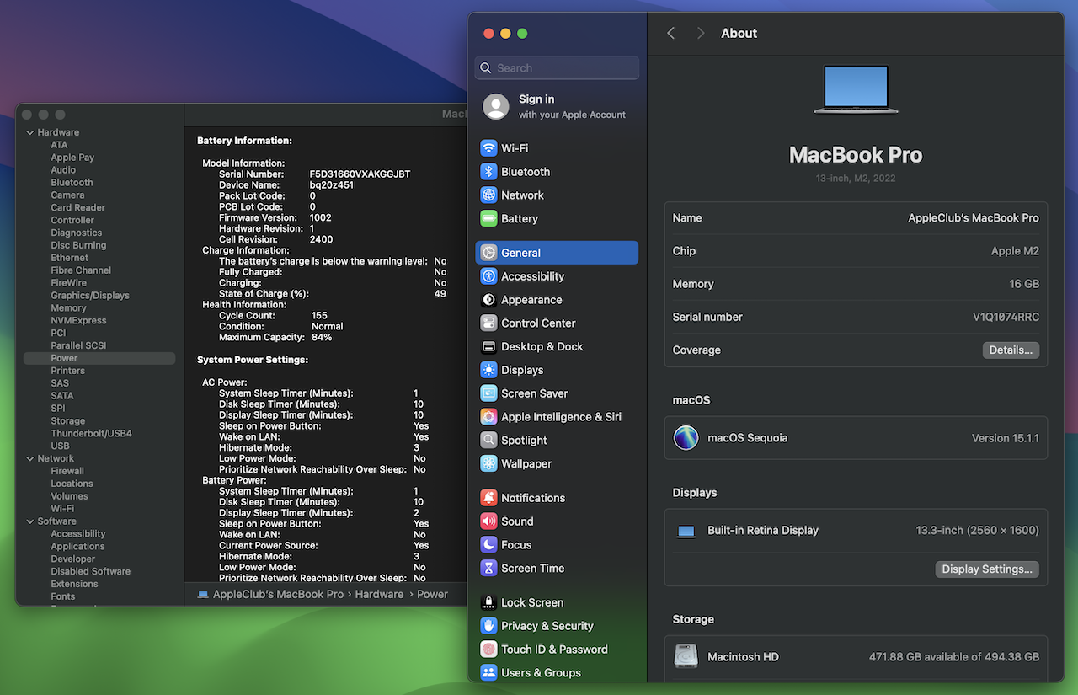Click the Settings Search field

click(557, 68)
